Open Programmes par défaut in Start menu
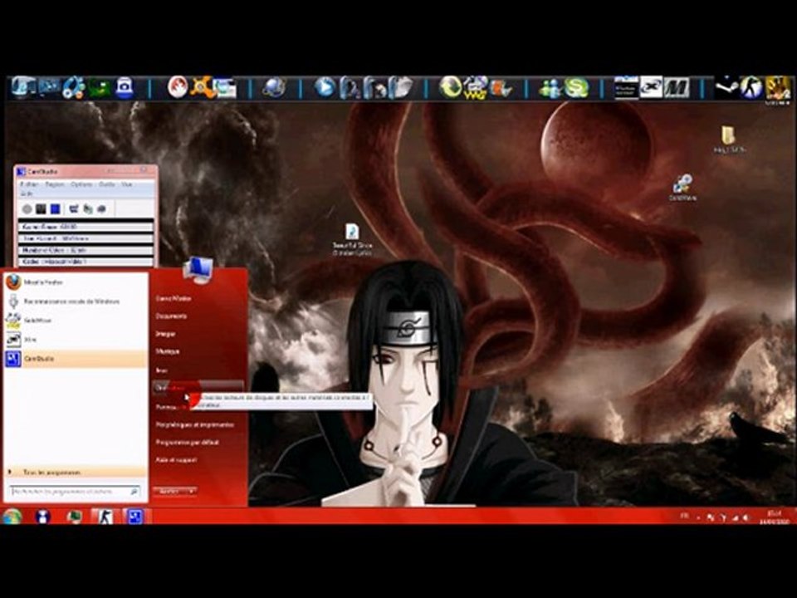The image size is (797, 598). (187, 443)
